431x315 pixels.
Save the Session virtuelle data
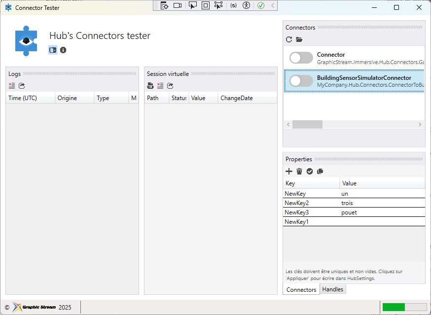coord(150,86)
